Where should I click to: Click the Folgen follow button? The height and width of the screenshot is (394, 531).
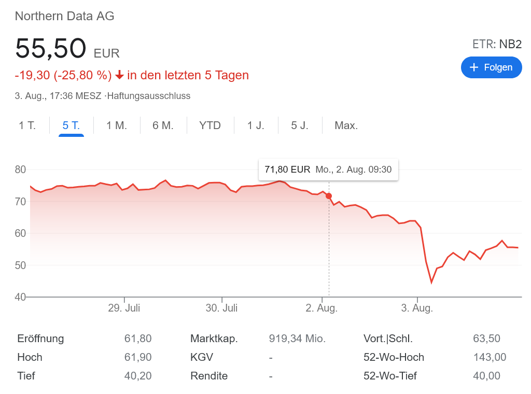(491, 67)
